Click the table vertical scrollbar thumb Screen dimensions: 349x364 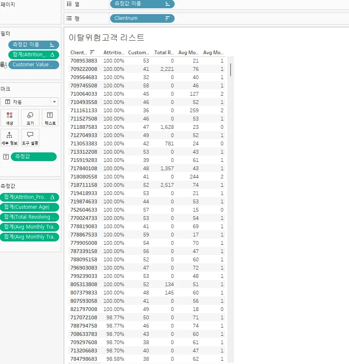[x=231, y=70]
